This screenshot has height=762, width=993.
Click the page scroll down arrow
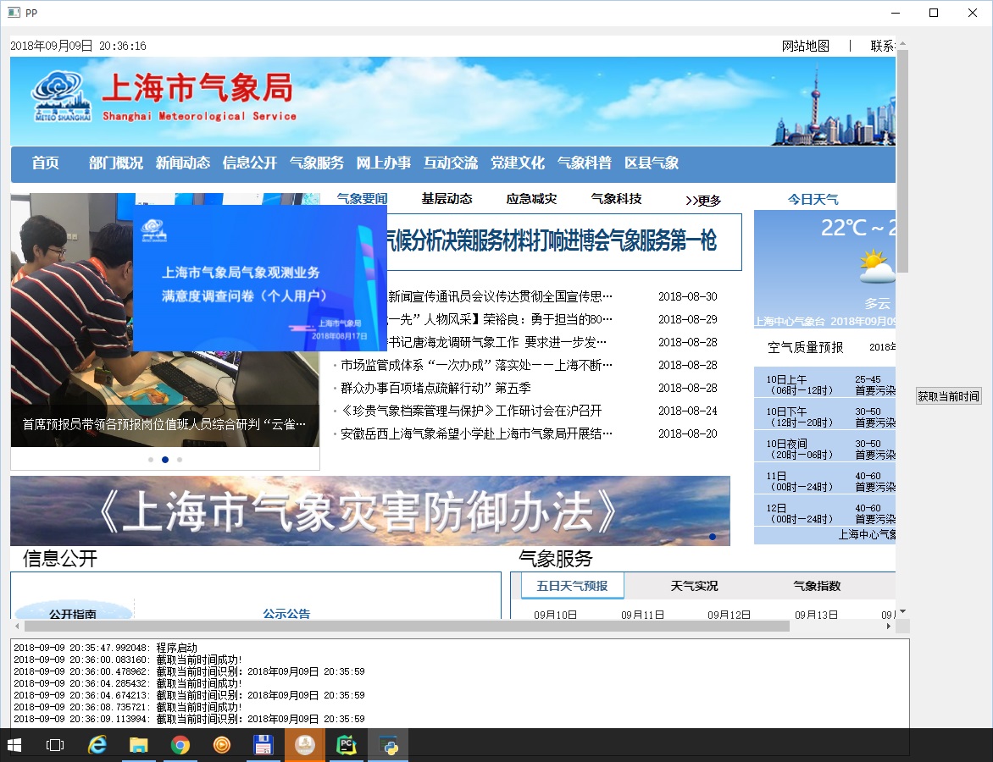pyautogui.click(x=902, y=611)
